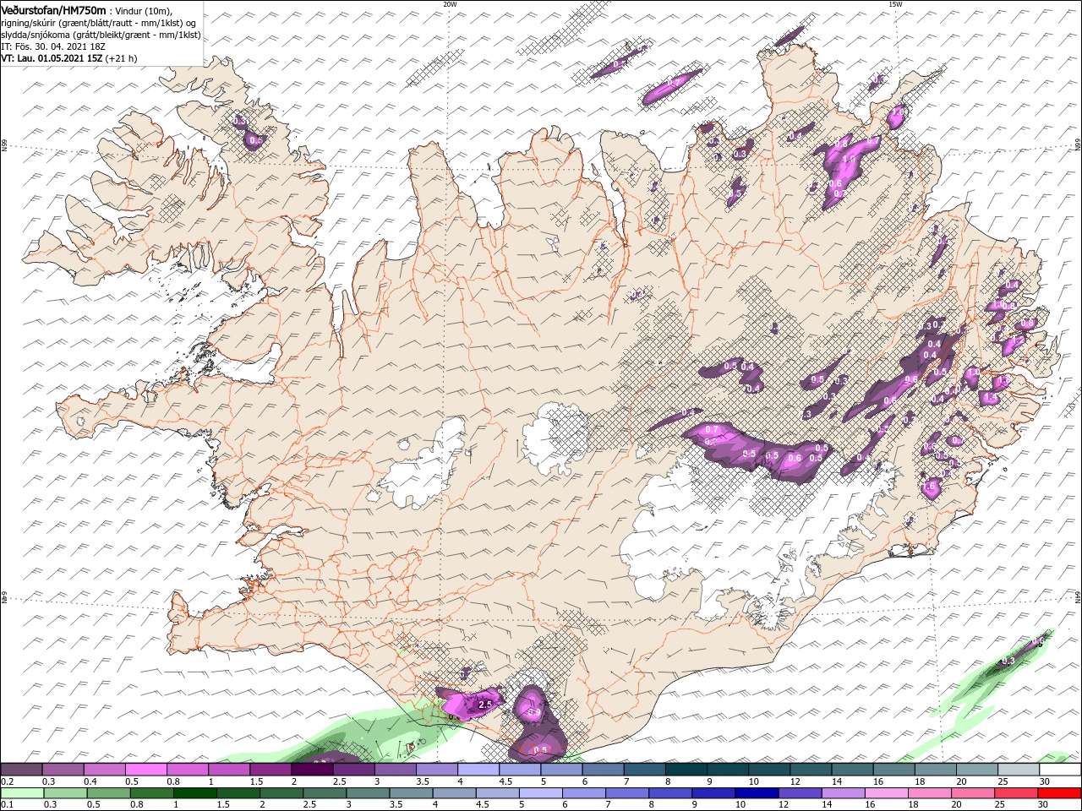Click the 'VT: Lau. 01.05.2021 15Z (+21 h)' line
Screen dimensions: 1082x811
pos(68,58)
